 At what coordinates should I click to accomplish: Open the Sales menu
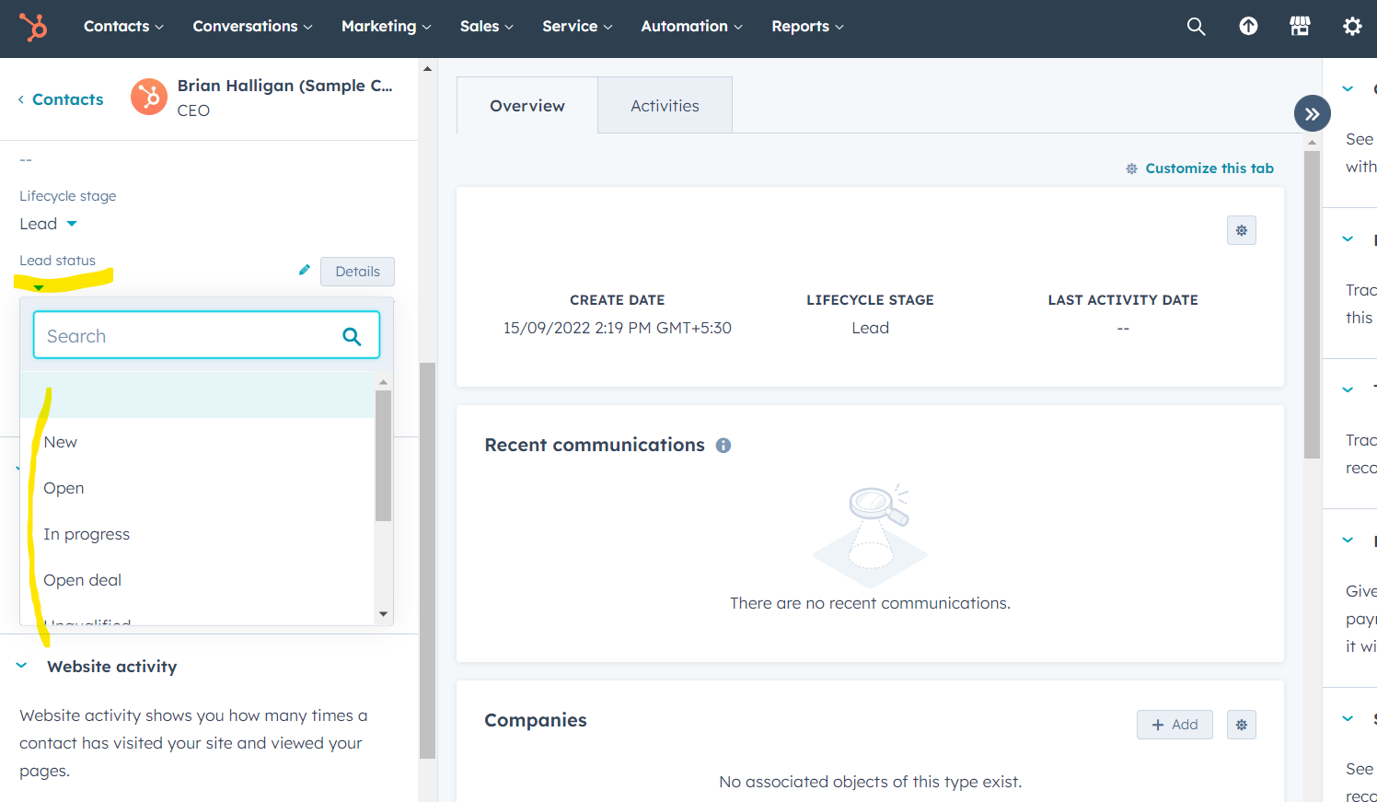click(x=487, y=27)
